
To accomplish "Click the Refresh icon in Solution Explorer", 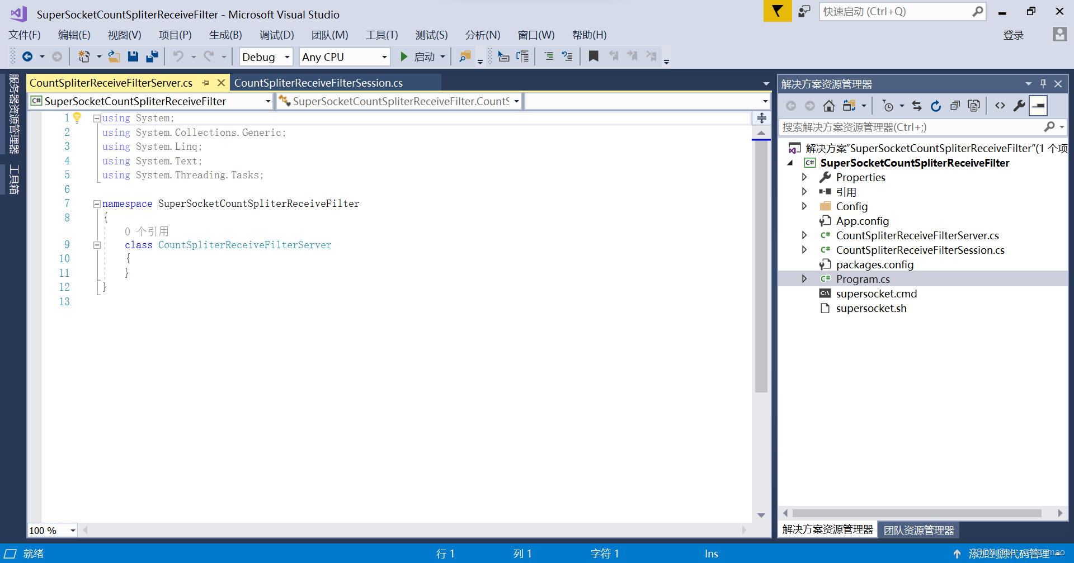I will [936, 106].
